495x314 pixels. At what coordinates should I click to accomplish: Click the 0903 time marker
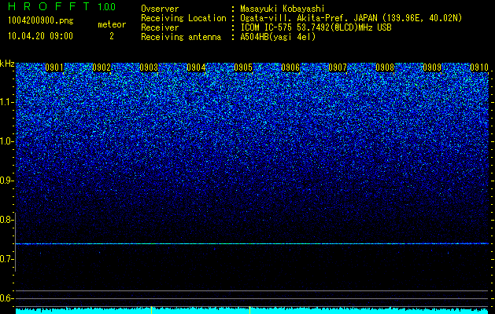(x=149, y=68)
